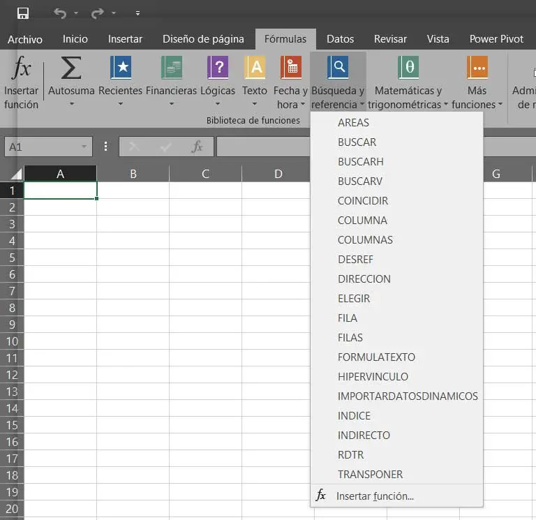536x520 pixels.
Task: Click the Búsqueda y referencia magnifier icon
Action: point(338,67)
